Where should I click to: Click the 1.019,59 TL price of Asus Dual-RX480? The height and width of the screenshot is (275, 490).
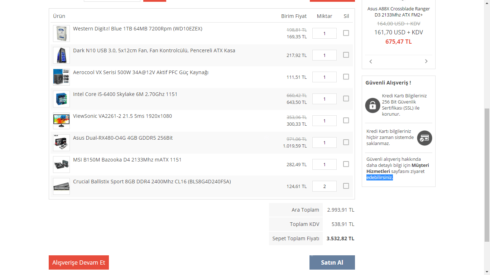(295, 146)
